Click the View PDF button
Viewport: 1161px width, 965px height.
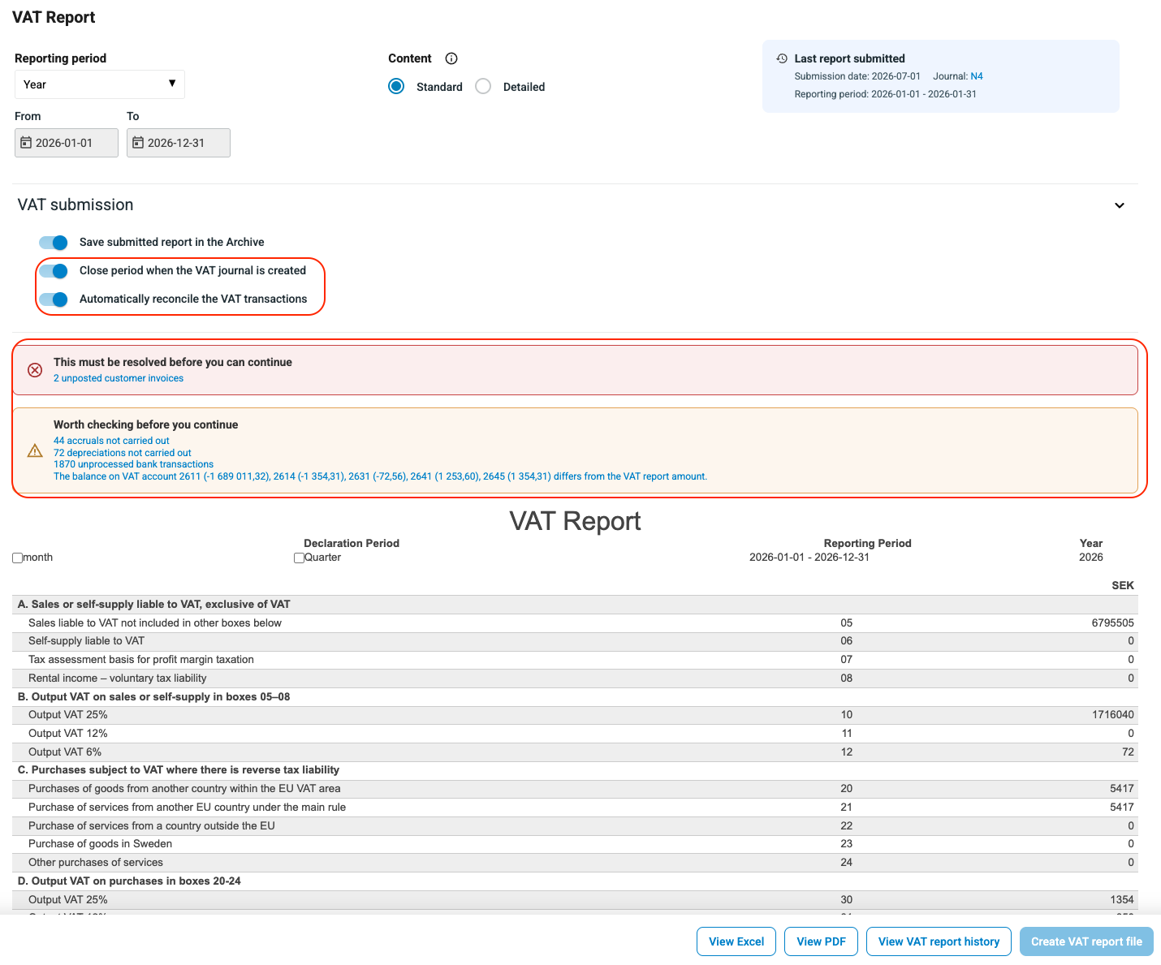click(821, 941)
